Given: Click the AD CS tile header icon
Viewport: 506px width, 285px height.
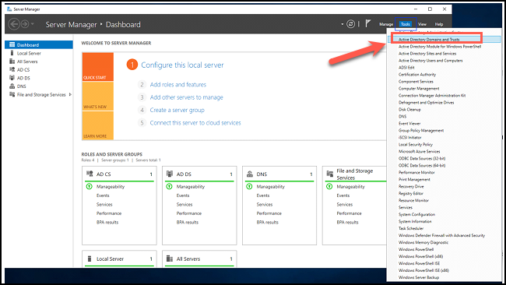Looking at the screenshot, I should (90, 174).
